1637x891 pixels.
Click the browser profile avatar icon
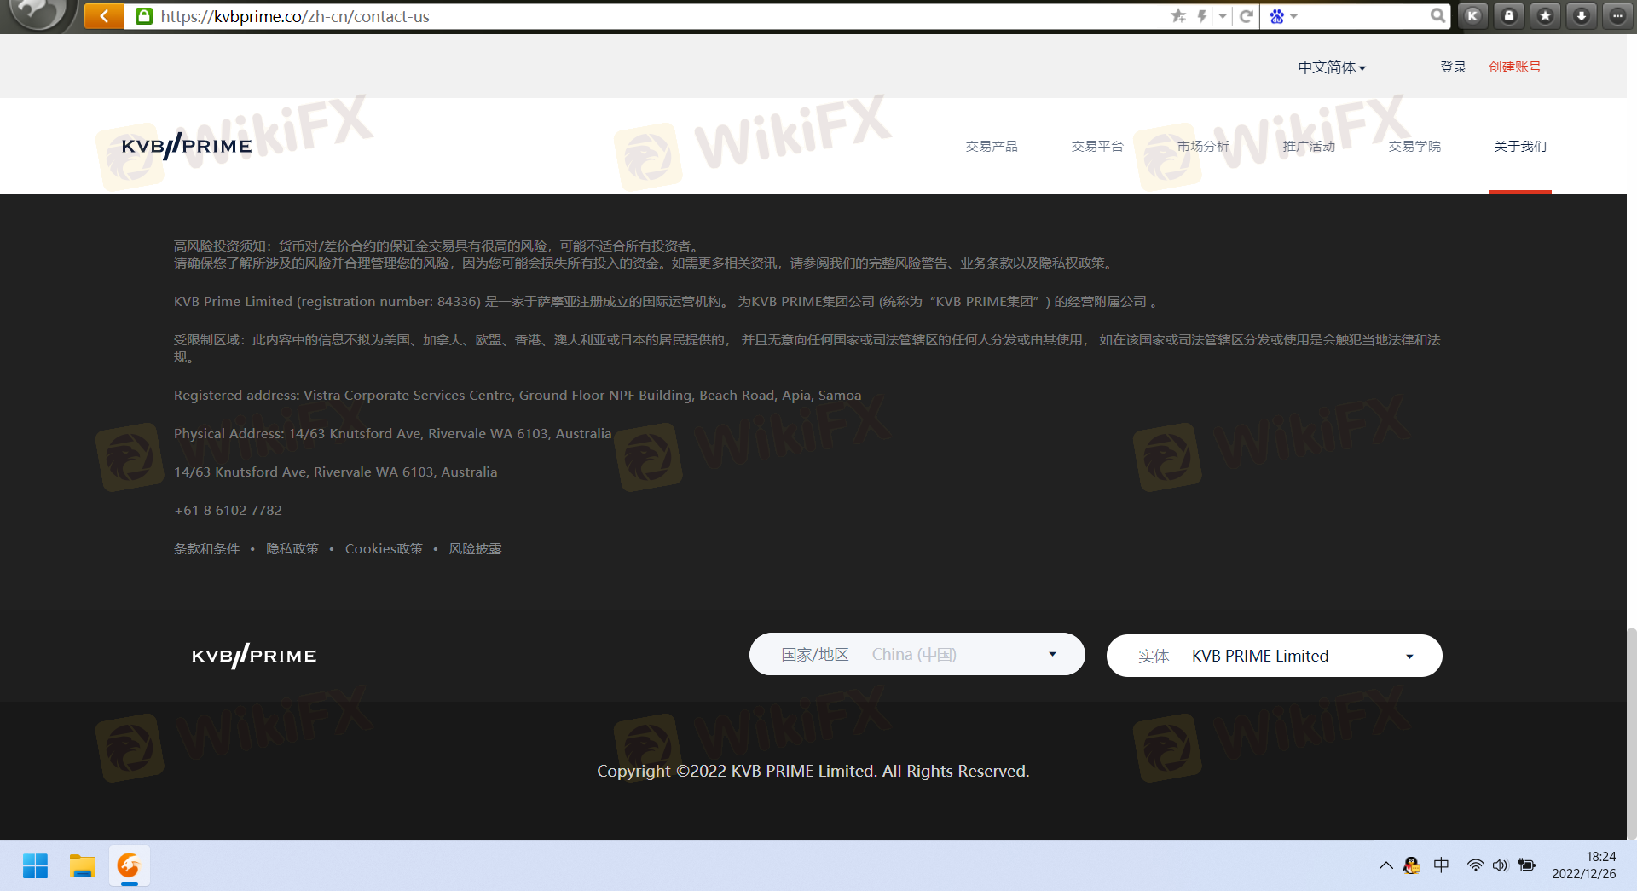[37, 12]
